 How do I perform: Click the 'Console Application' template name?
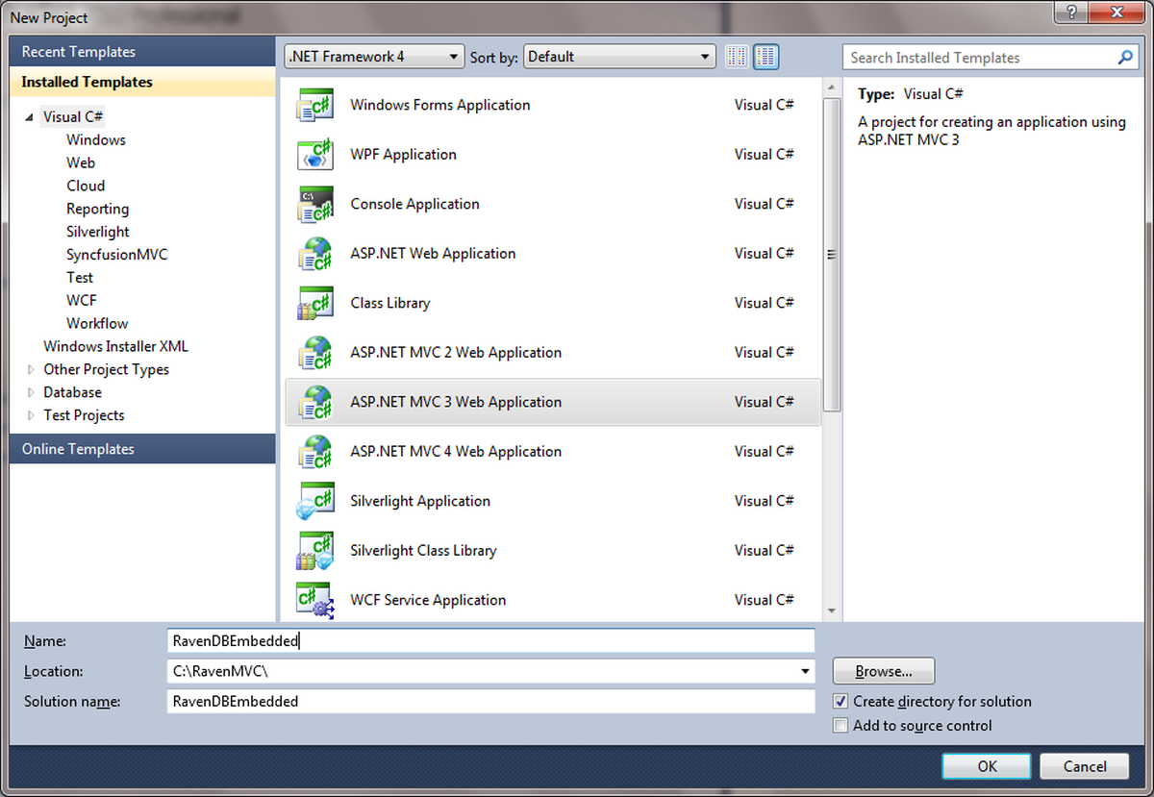[x=414, y=204]
